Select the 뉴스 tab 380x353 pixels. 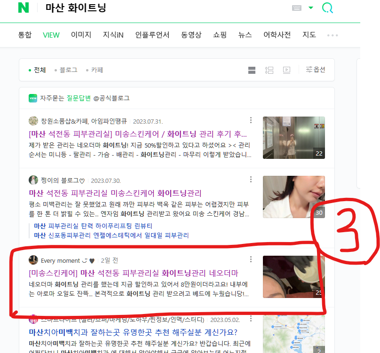click(x=245, y=35)
